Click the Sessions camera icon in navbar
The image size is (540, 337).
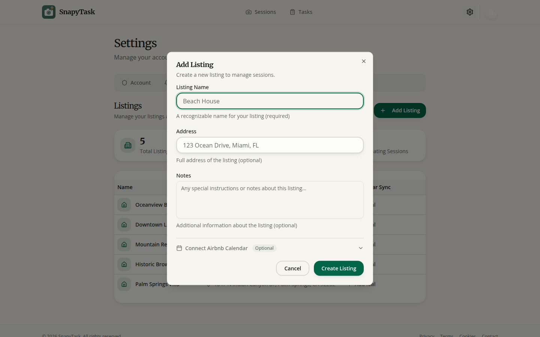pos(248,12)
